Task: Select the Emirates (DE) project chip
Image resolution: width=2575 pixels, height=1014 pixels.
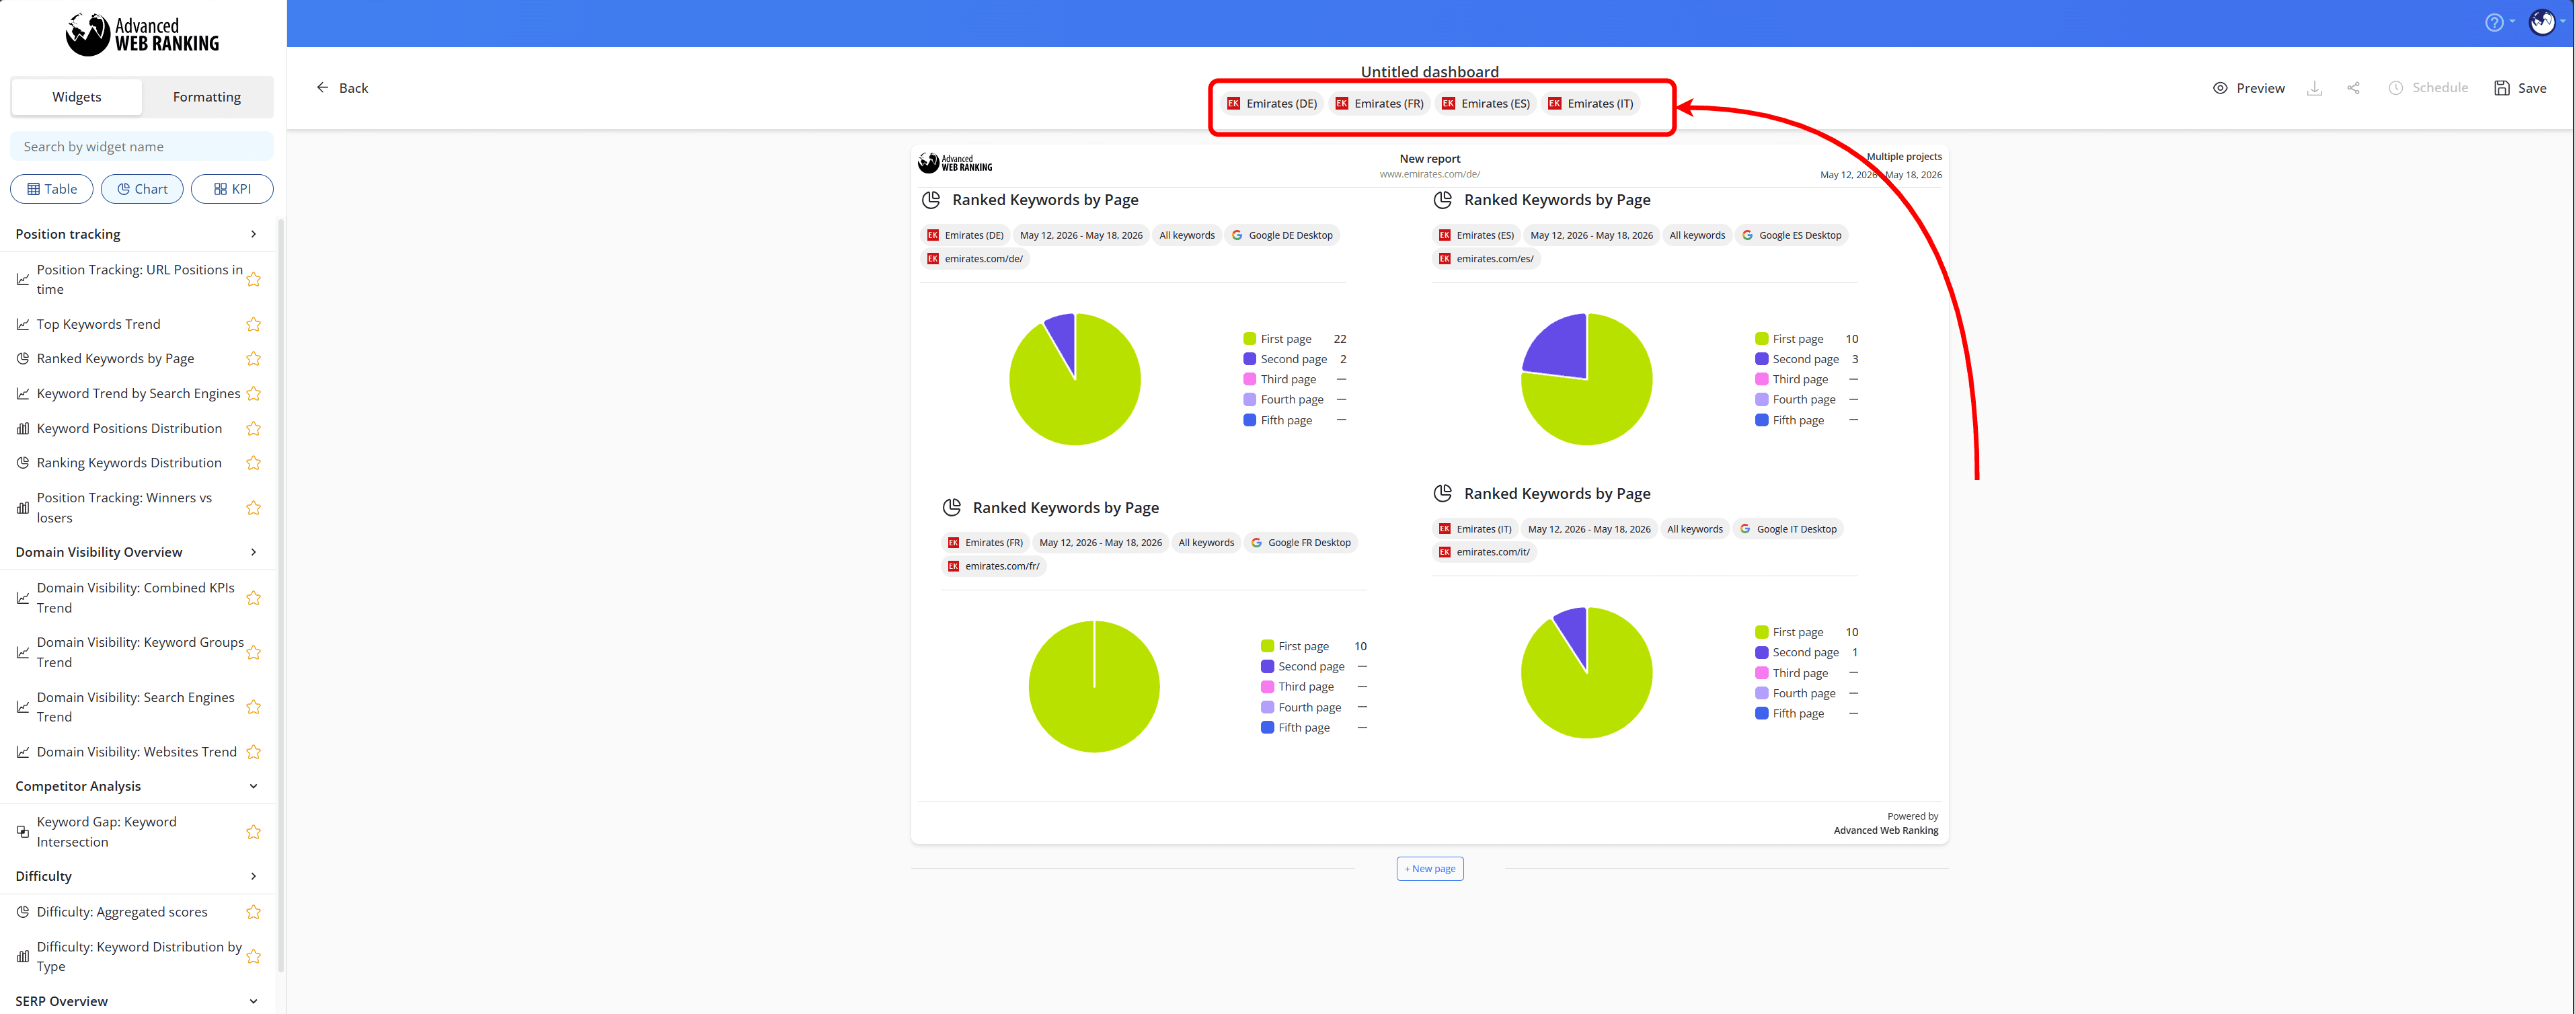Action: tap(1272, 104)
